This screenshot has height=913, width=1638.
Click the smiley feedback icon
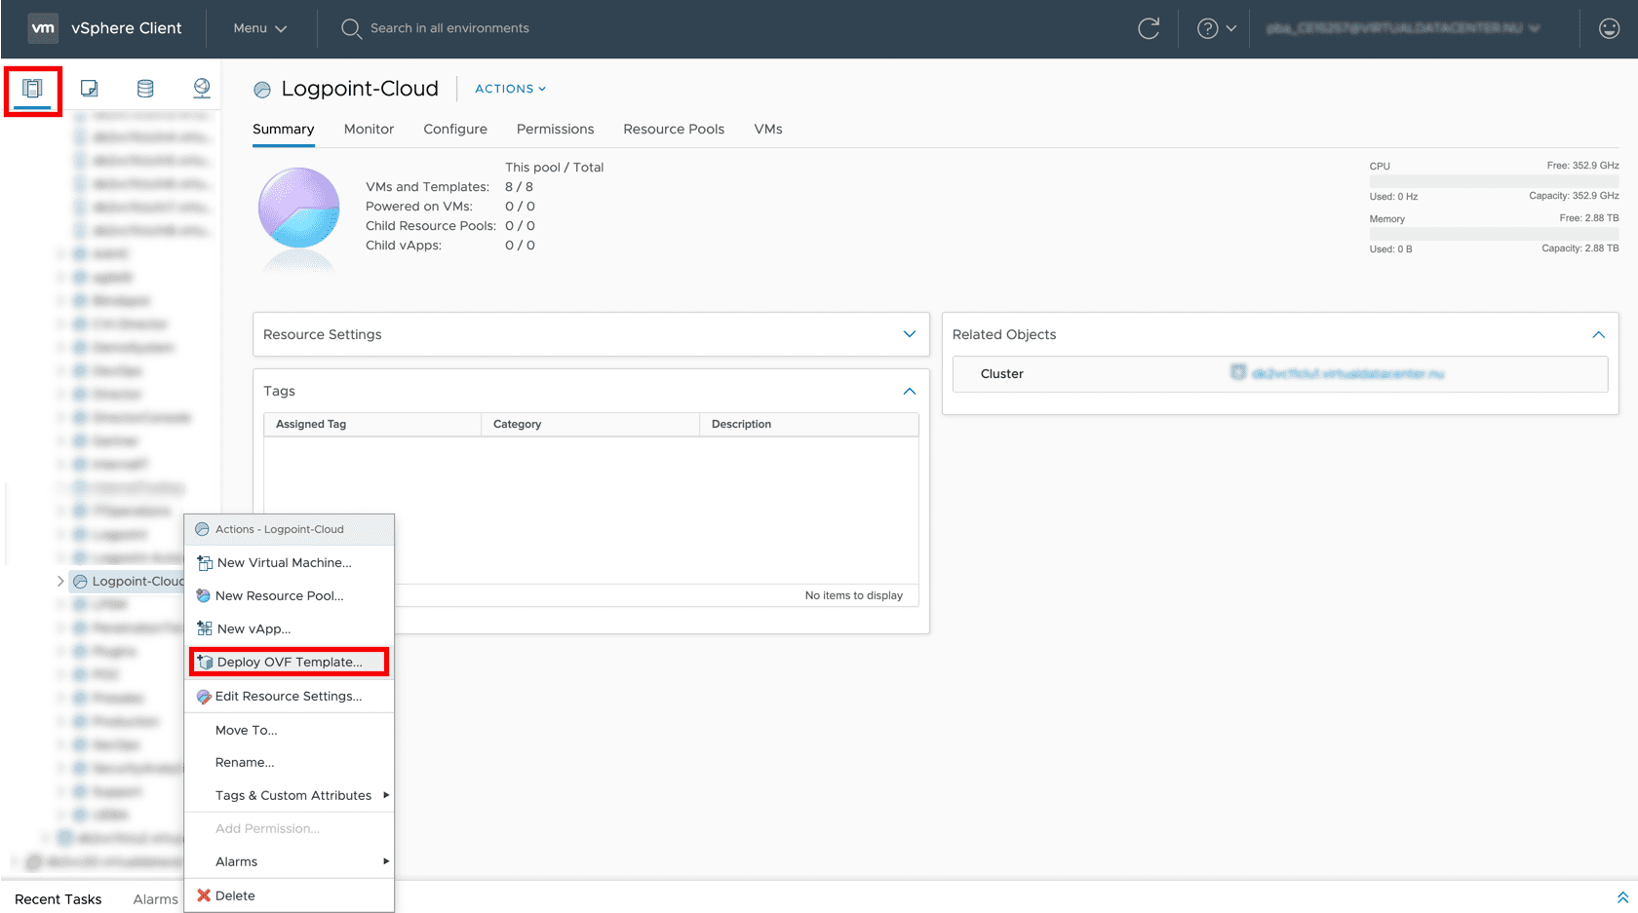(x=1609, y=28)
